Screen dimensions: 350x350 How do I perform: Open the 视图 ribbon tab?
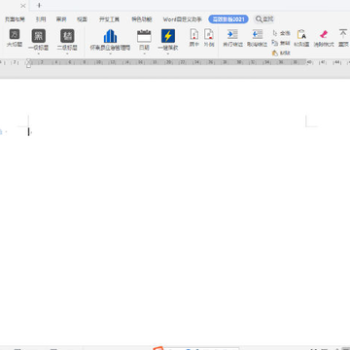tap(82, 19)
